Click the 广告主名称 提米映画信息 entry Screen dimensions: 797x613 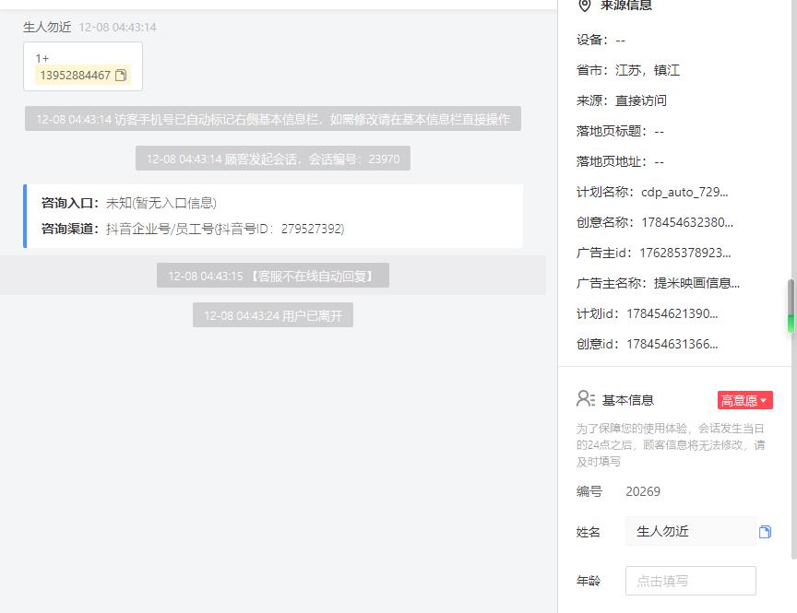658,283
